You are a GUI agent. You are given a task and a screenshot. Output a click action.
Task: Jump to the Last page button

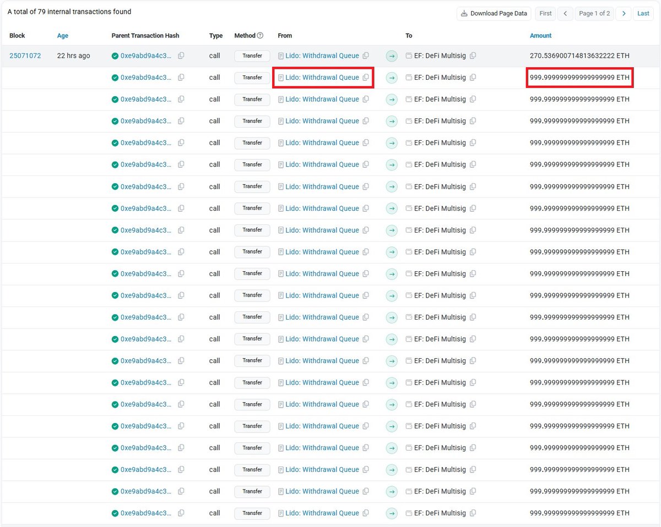643,14
